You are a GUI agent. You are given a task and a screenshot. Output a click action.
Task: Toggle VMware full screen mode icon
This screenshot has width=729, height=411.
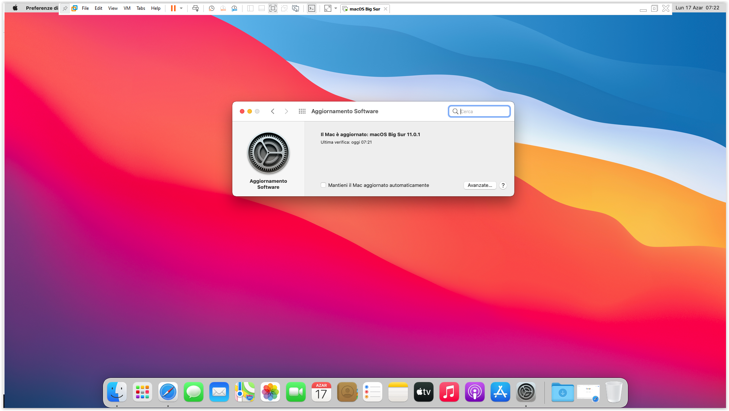(x=273, y=8)
